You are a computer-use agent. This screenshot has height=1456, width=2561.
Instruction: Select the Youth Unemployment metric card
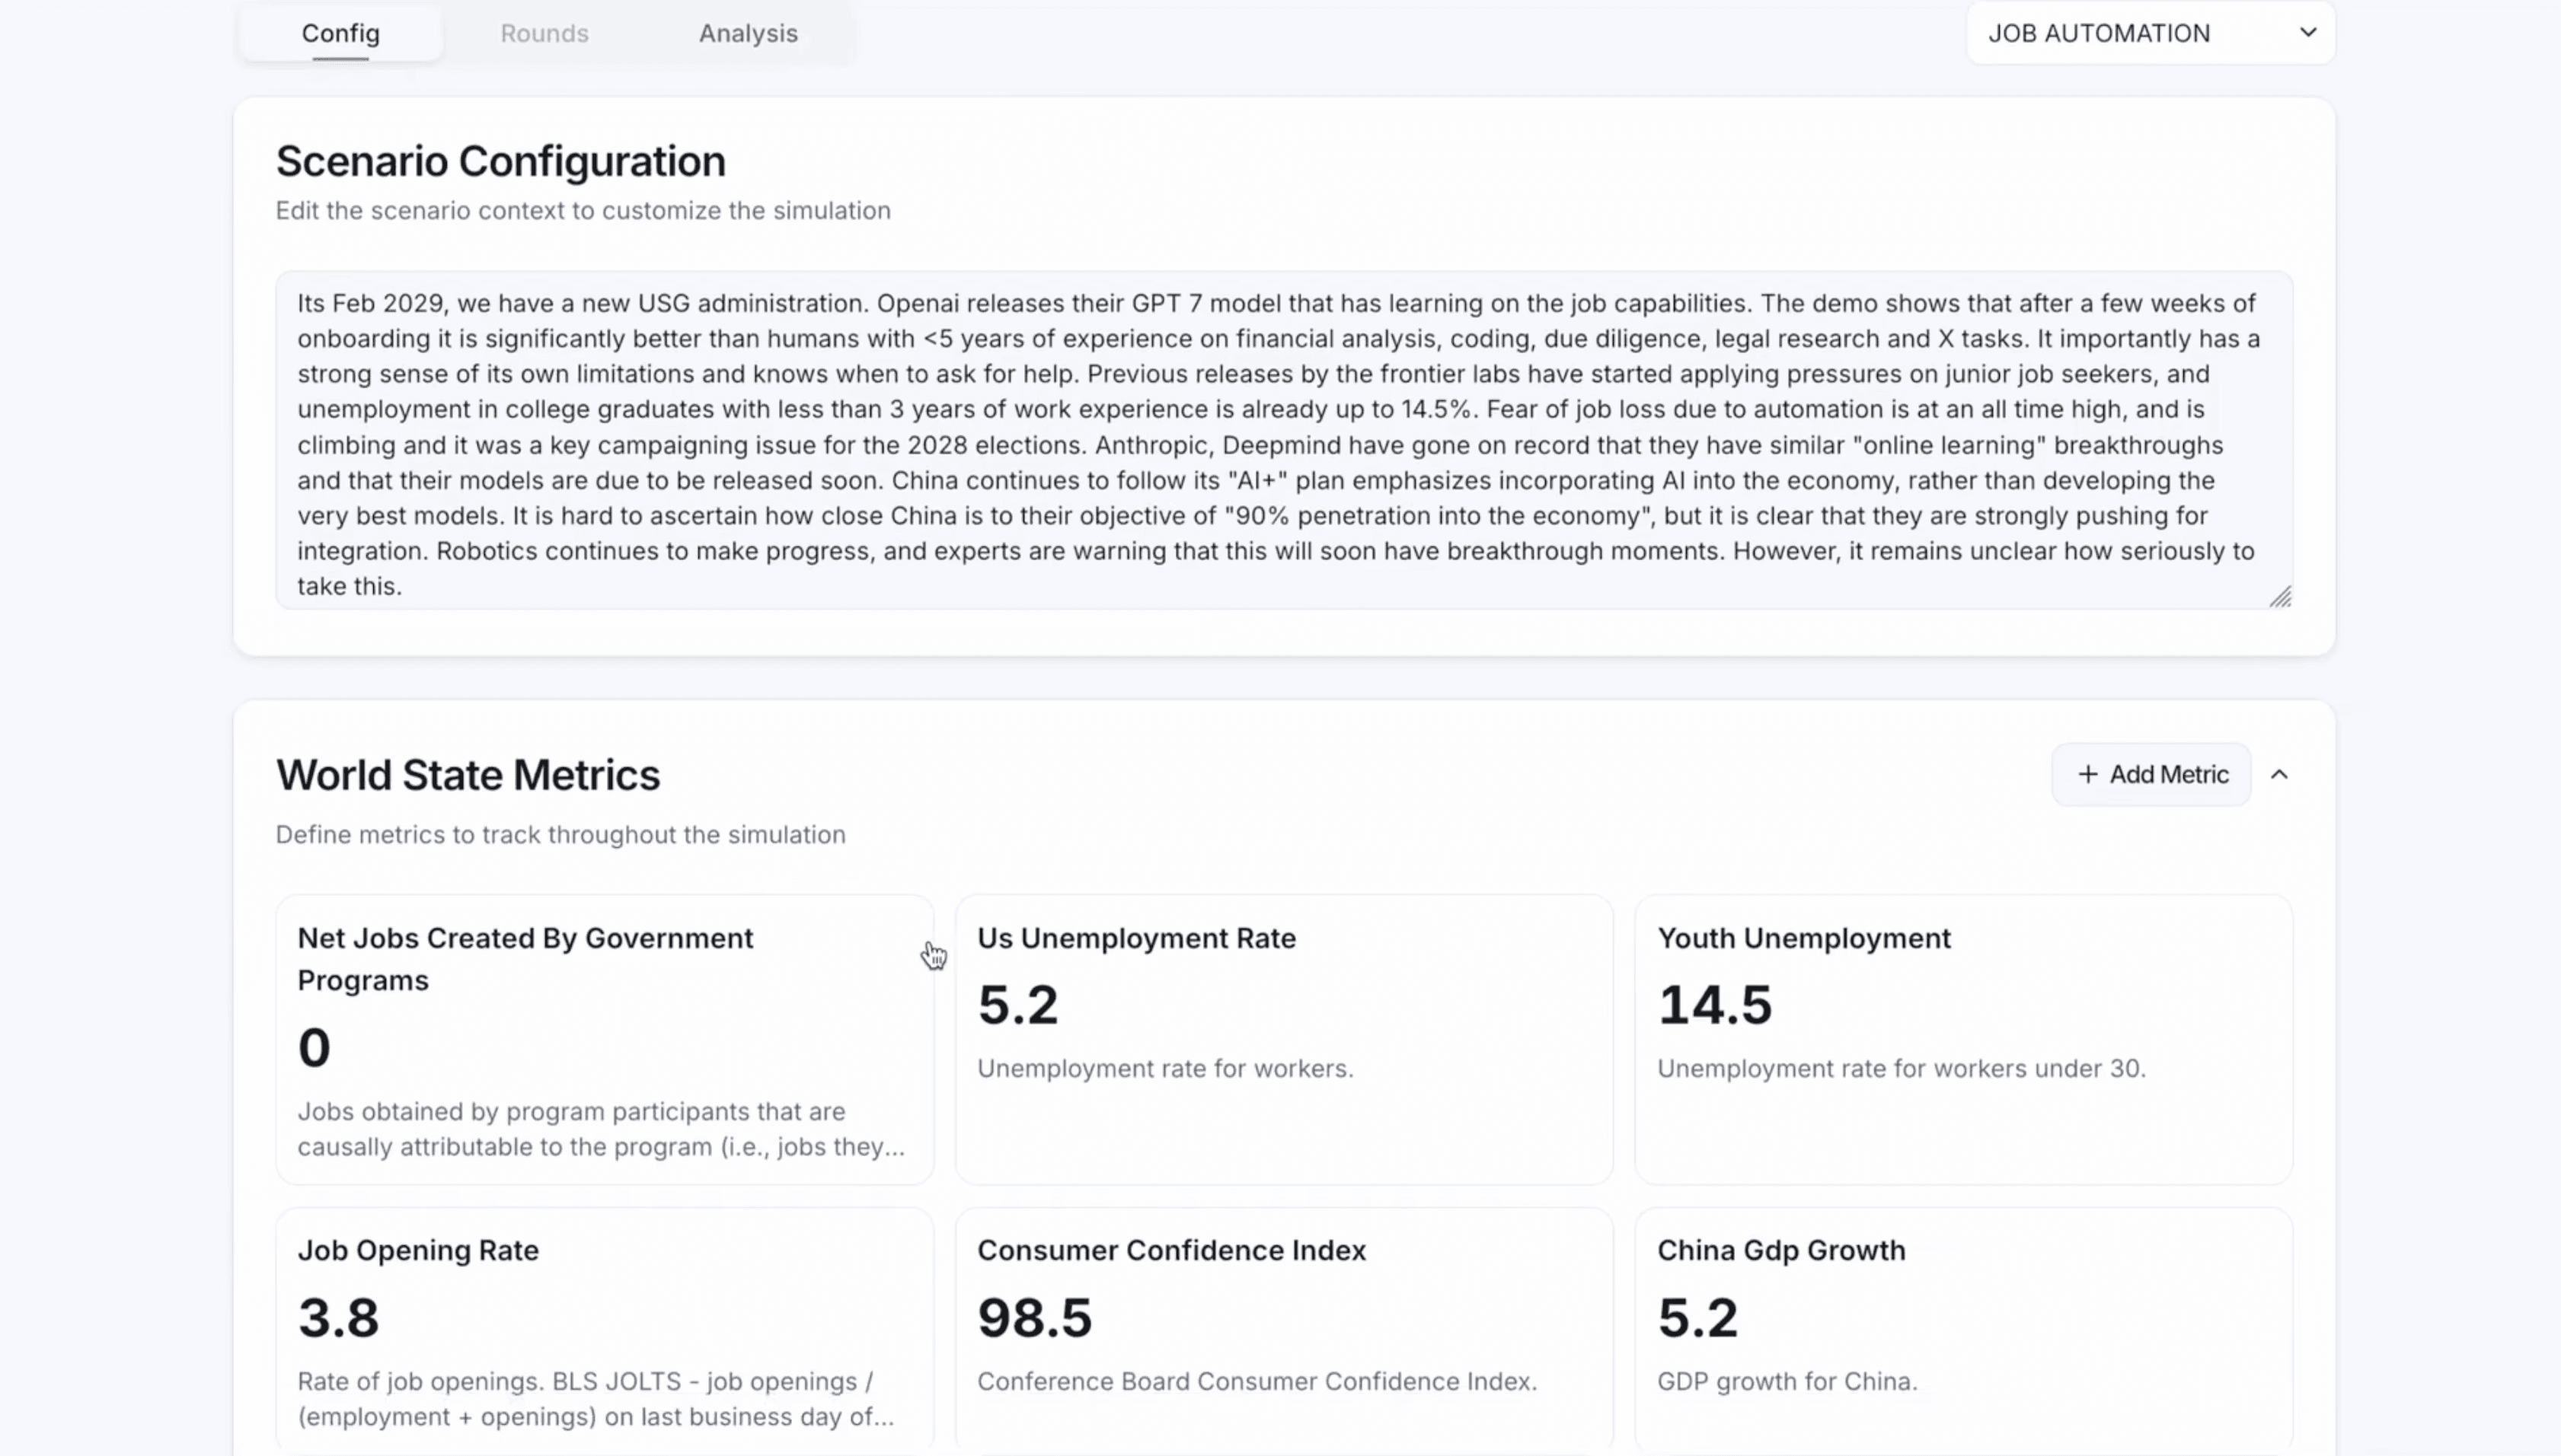(1962, 1040)
